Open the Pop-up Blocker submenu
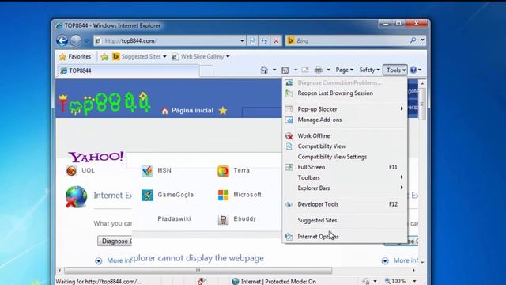 (345, 109)
